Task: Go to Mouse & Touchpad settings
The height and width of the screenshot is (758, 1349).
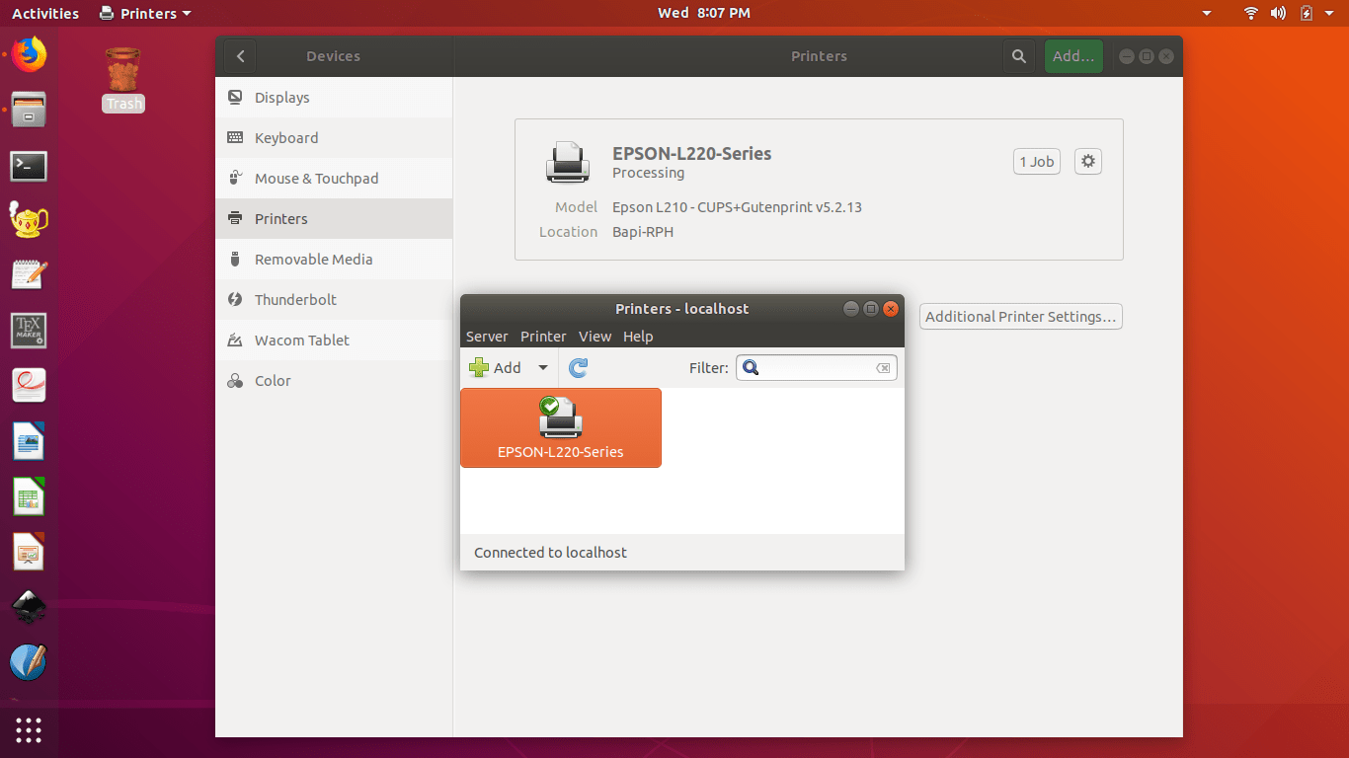Action: (334, 179)
